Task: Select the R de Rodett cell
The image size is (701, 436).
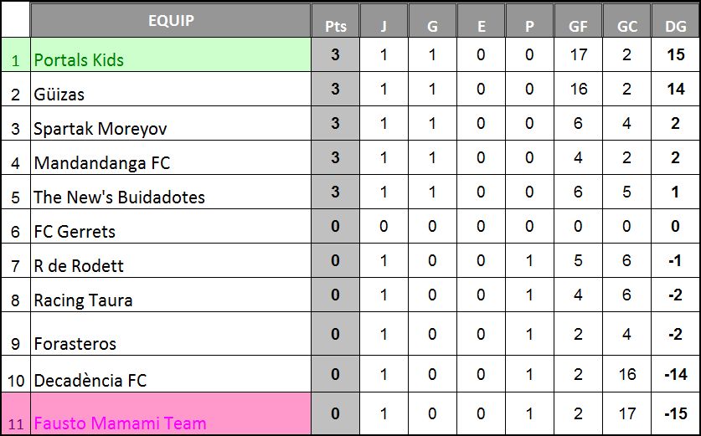Action: (170, 261)
